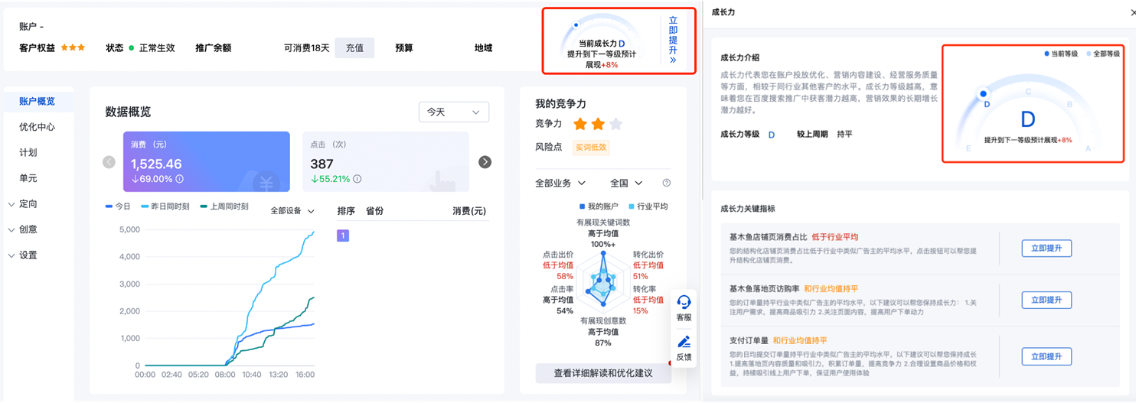Image resolution: width=1136 pixels, height=403 pixels.
Task: Open the 全部设备 device dropdown
Action: coord(292,211)
